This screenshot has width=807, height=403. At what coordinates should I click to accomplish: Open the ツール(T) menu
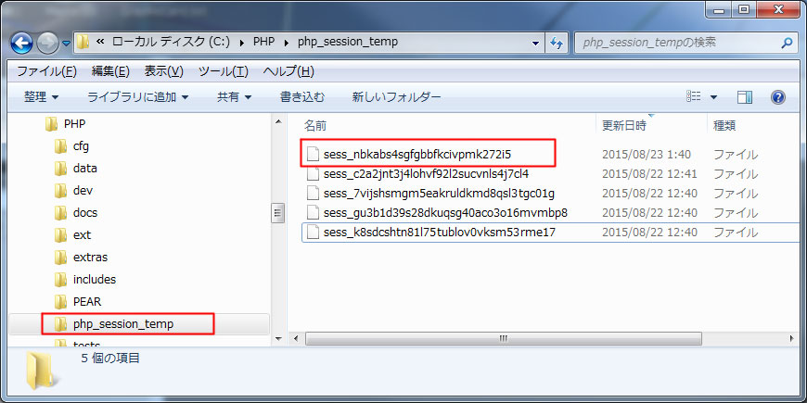tap(224, 71)
